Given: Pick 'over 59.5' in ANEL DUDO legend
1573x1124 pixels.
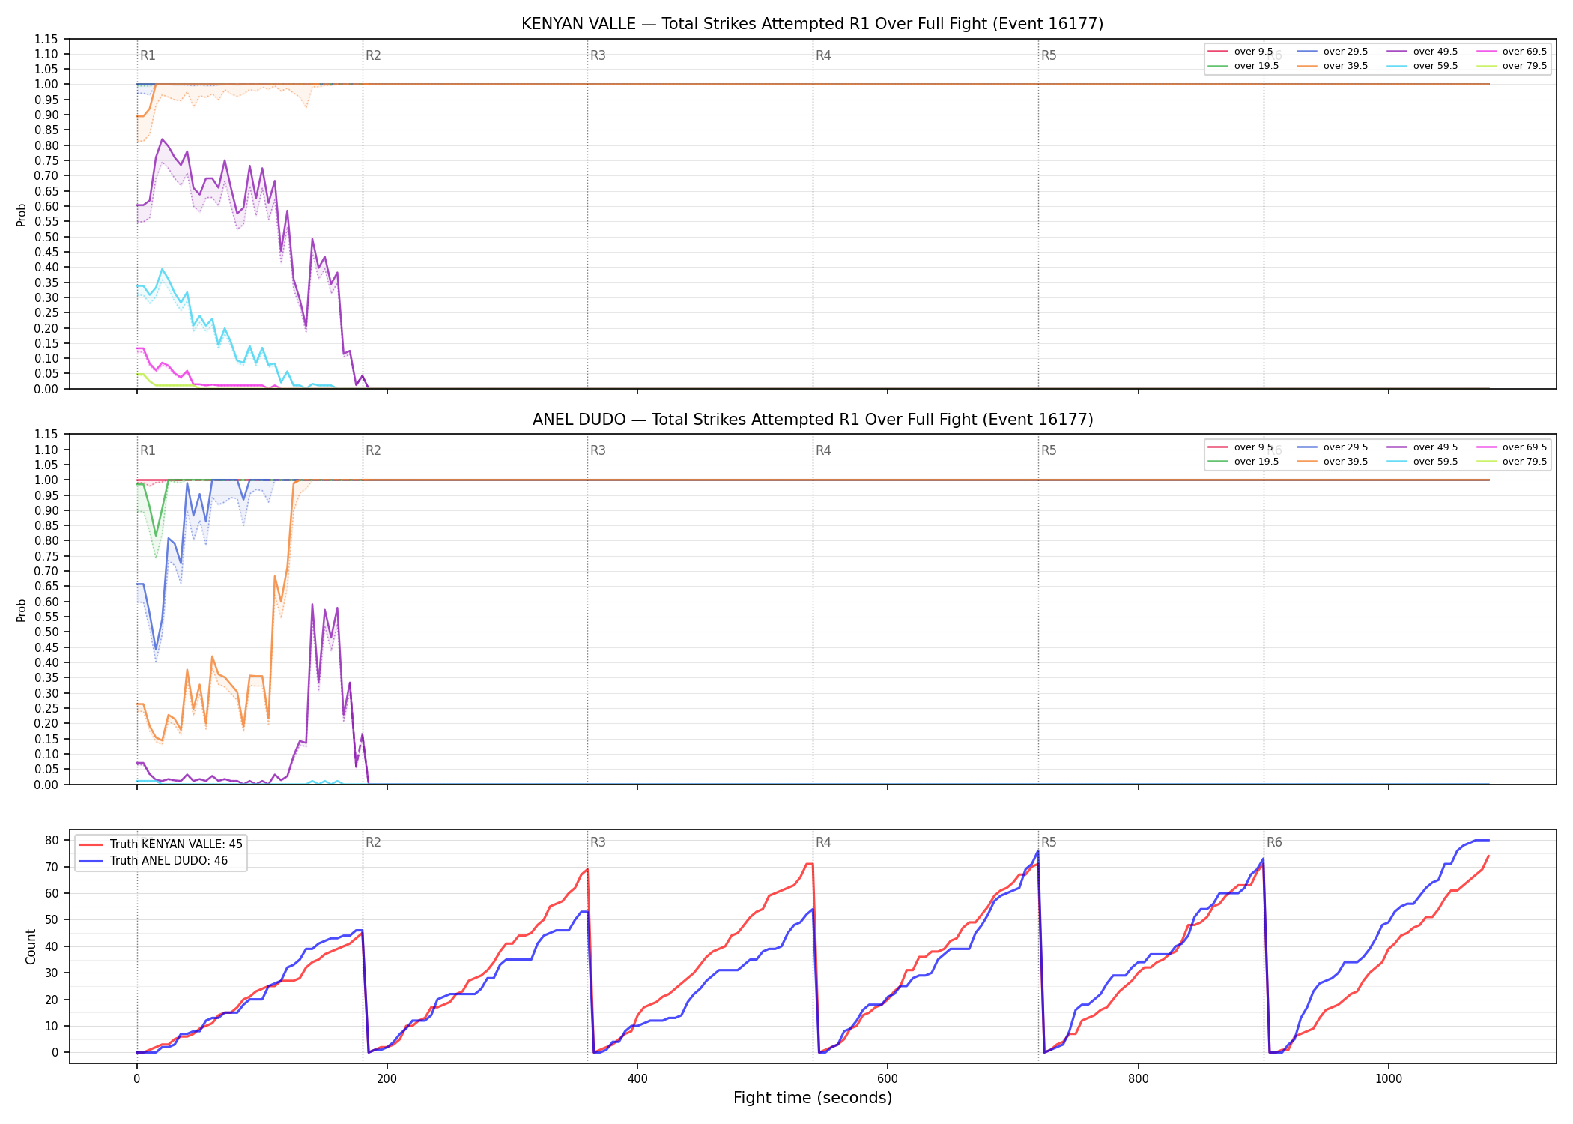Looking at the screenshot, I should [1435, 462].
